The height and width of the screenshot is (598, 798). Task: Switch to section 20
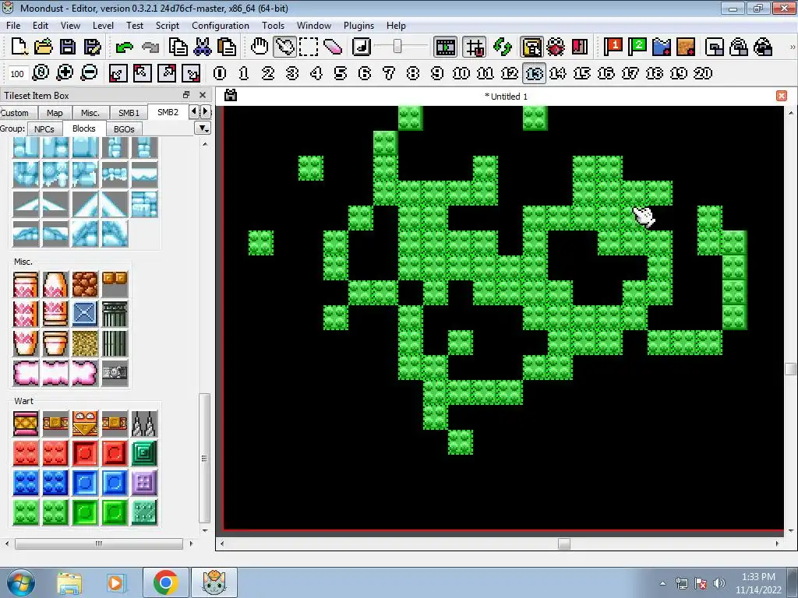pos(702,73)
